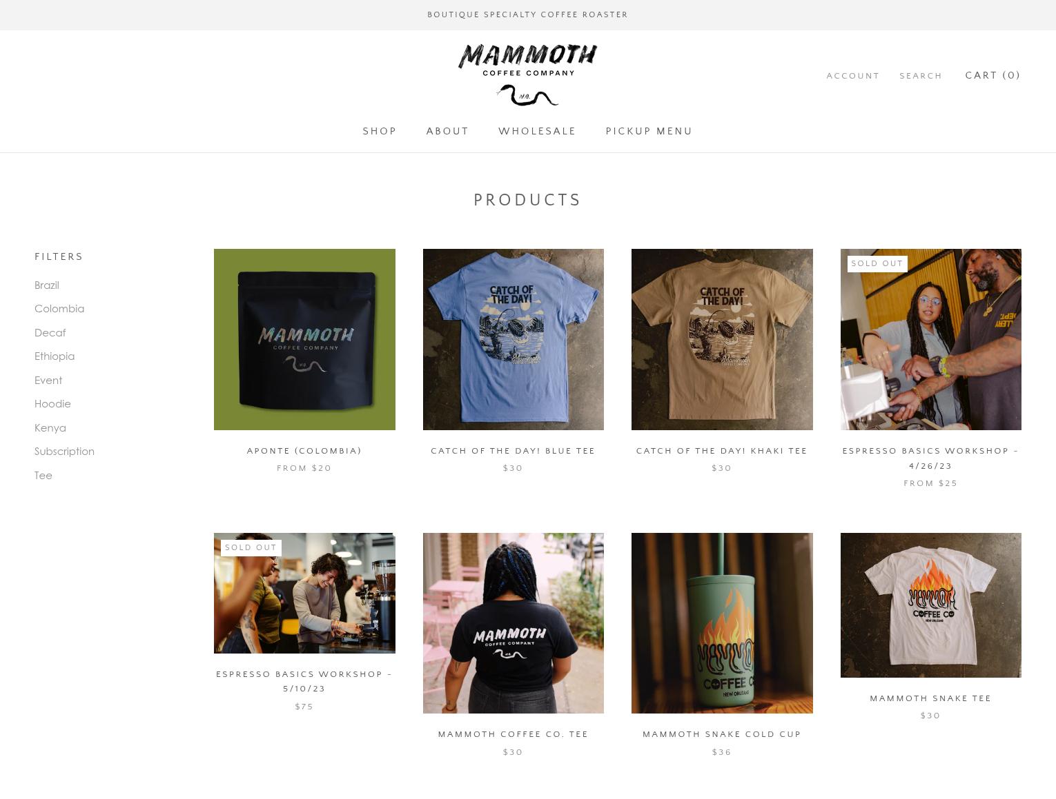Open the Account page
Viewport: 1056px width, 799px height.
[853, 76]
